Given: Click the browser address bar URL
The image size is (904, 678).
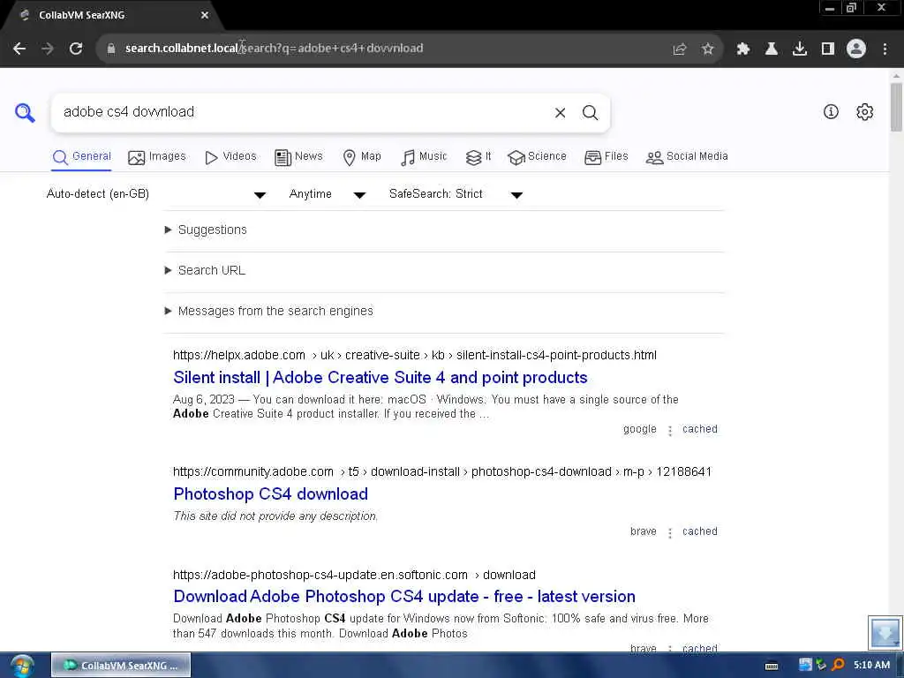Looking at the screenshot, I should [274, 49].
